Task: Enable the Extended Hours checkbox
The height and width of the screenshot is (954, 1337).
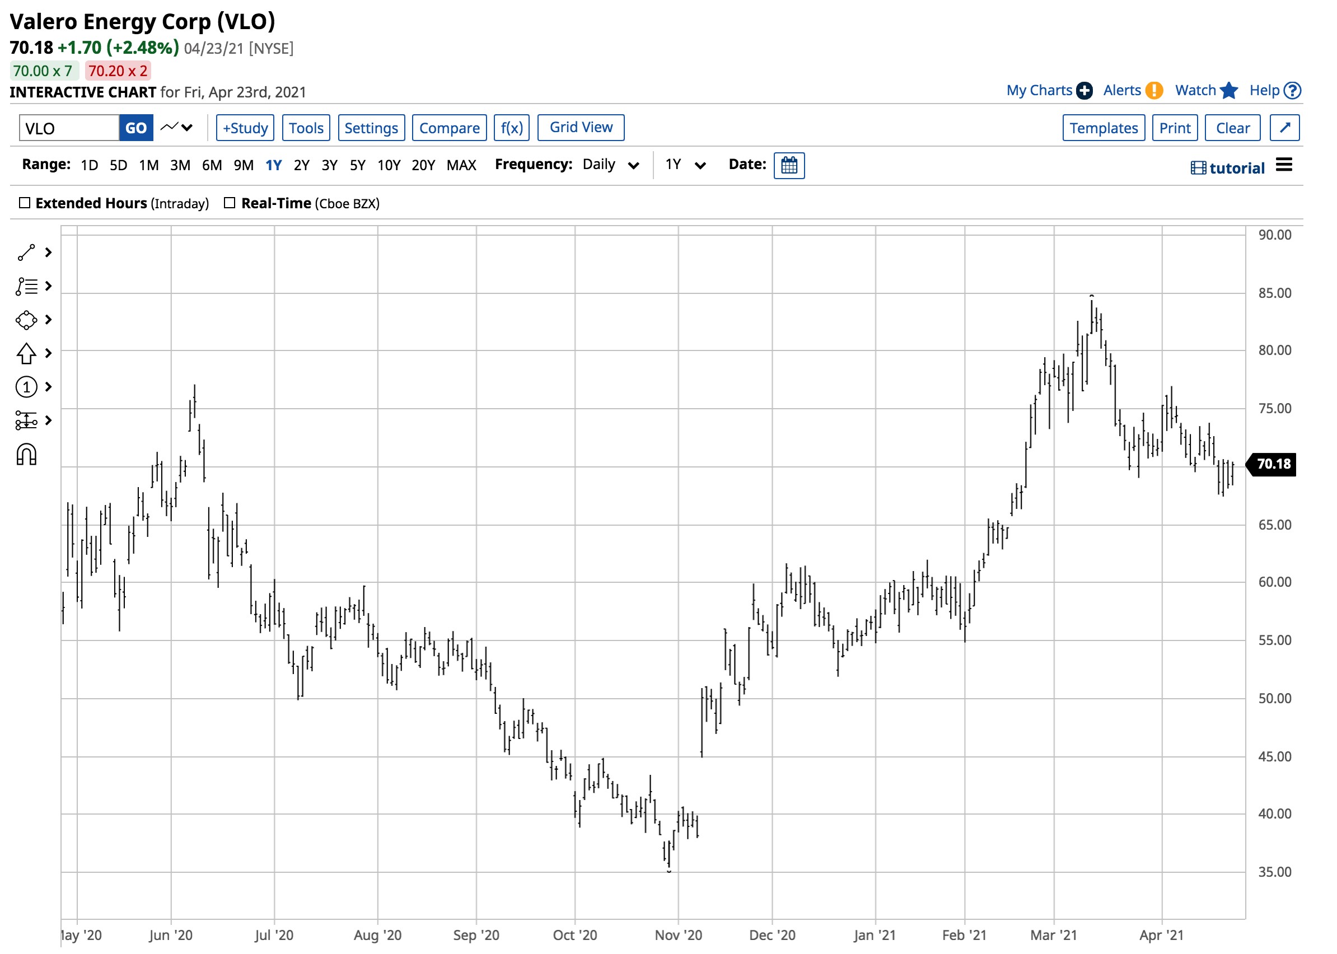Action: [x=25, y=203]
